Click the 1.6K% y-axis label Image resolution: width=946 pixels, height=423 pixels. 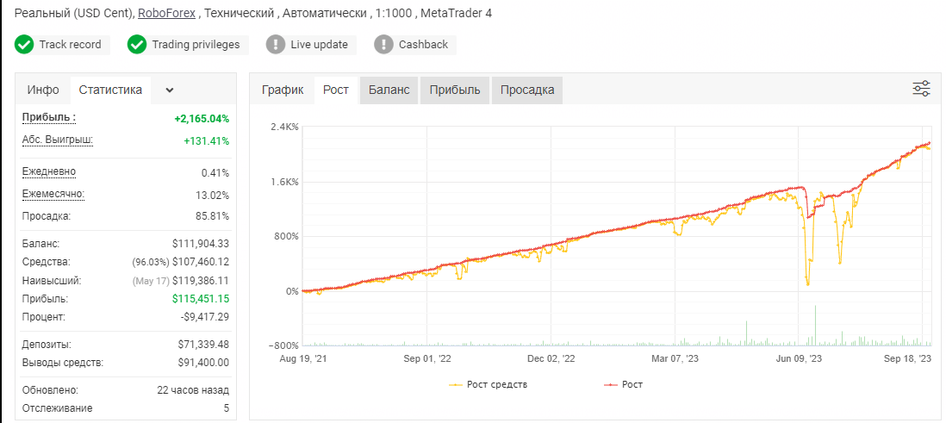(283, 182)
